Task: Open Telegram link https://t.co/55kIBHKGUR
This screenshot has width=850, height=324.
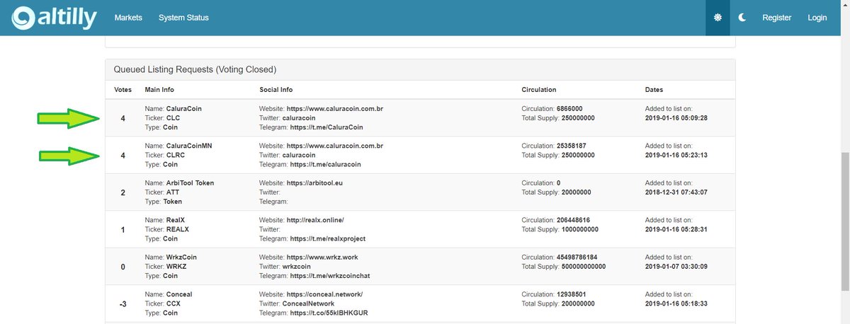Action: [x=329, y=313]
